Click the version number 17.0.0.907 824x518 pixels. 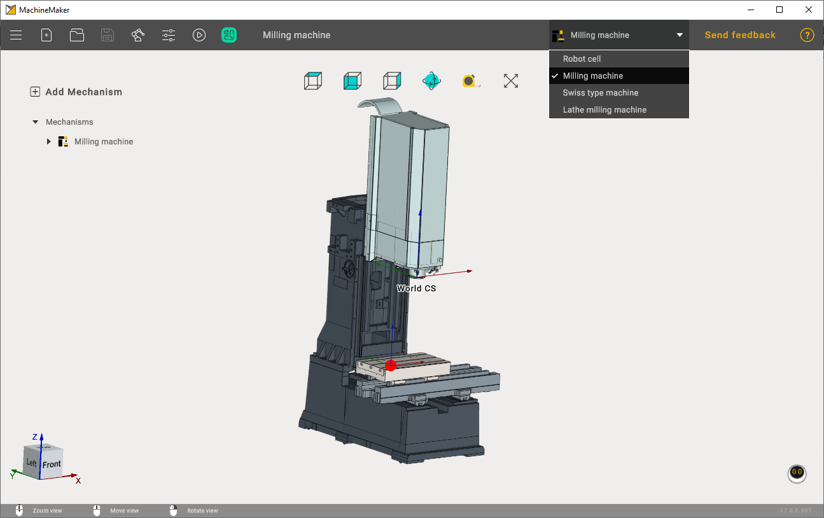point(795,511)
